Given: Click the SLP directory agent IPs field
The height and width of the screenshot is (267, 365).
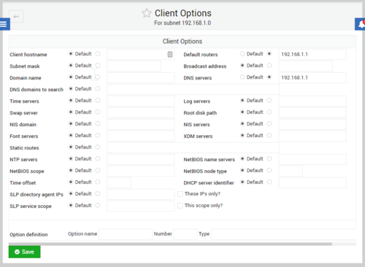Looking at the screenshot, I should pyautogui.click(x=141, y=194).
